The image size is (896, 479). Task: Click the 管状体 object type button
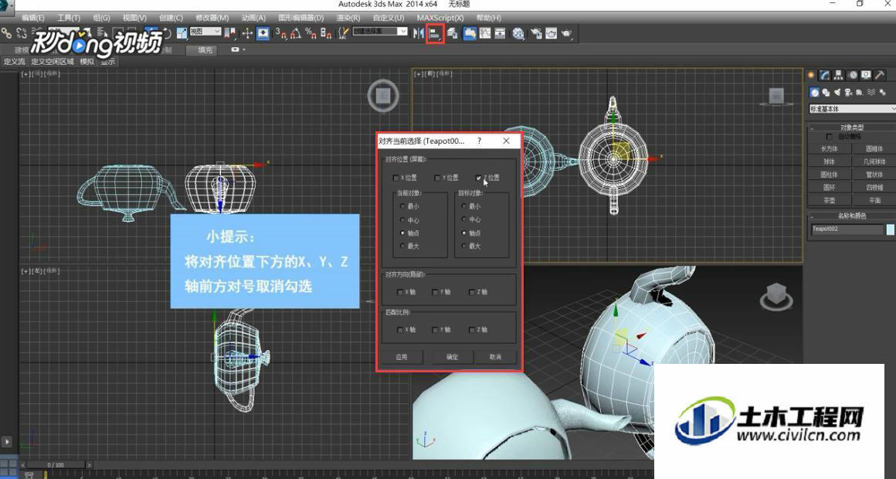(x=874, y=175)
